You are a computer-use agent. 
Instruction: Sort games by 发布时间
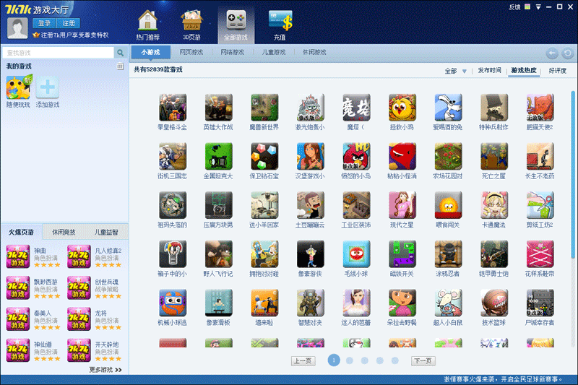coord(490,70)
